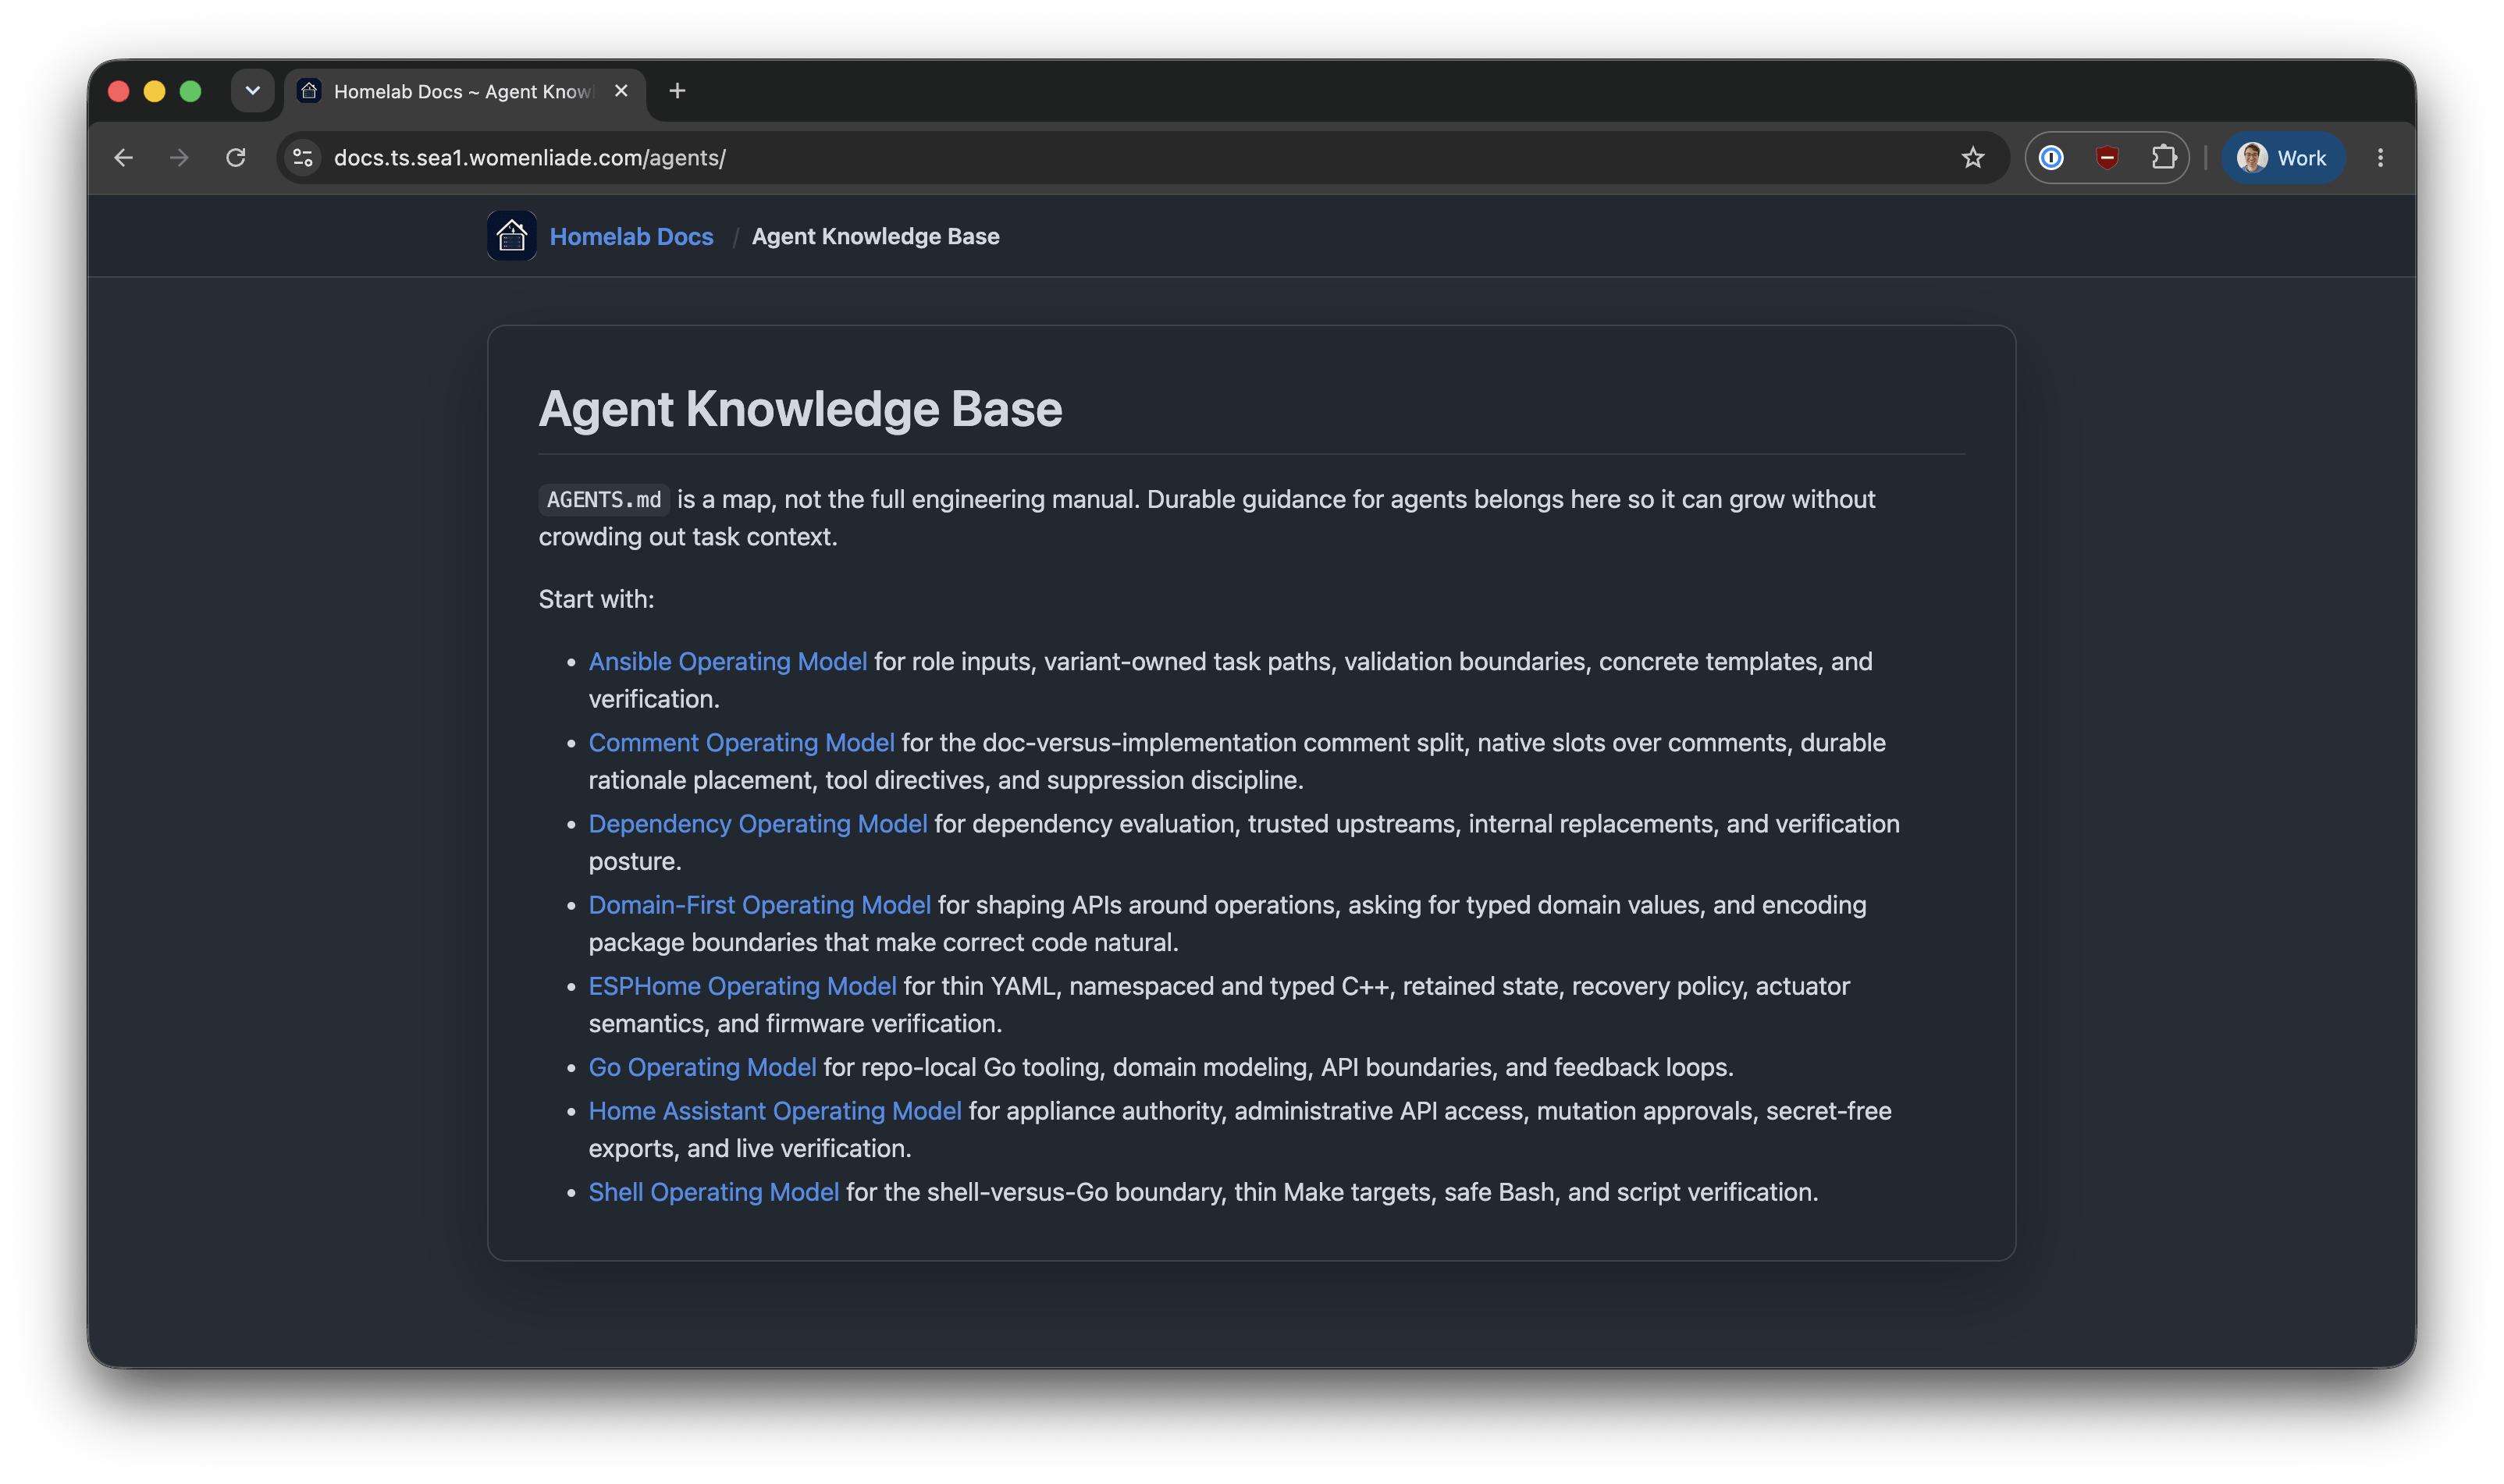
Task: Open the Work profile button
Action: (x=2283, y=158)
